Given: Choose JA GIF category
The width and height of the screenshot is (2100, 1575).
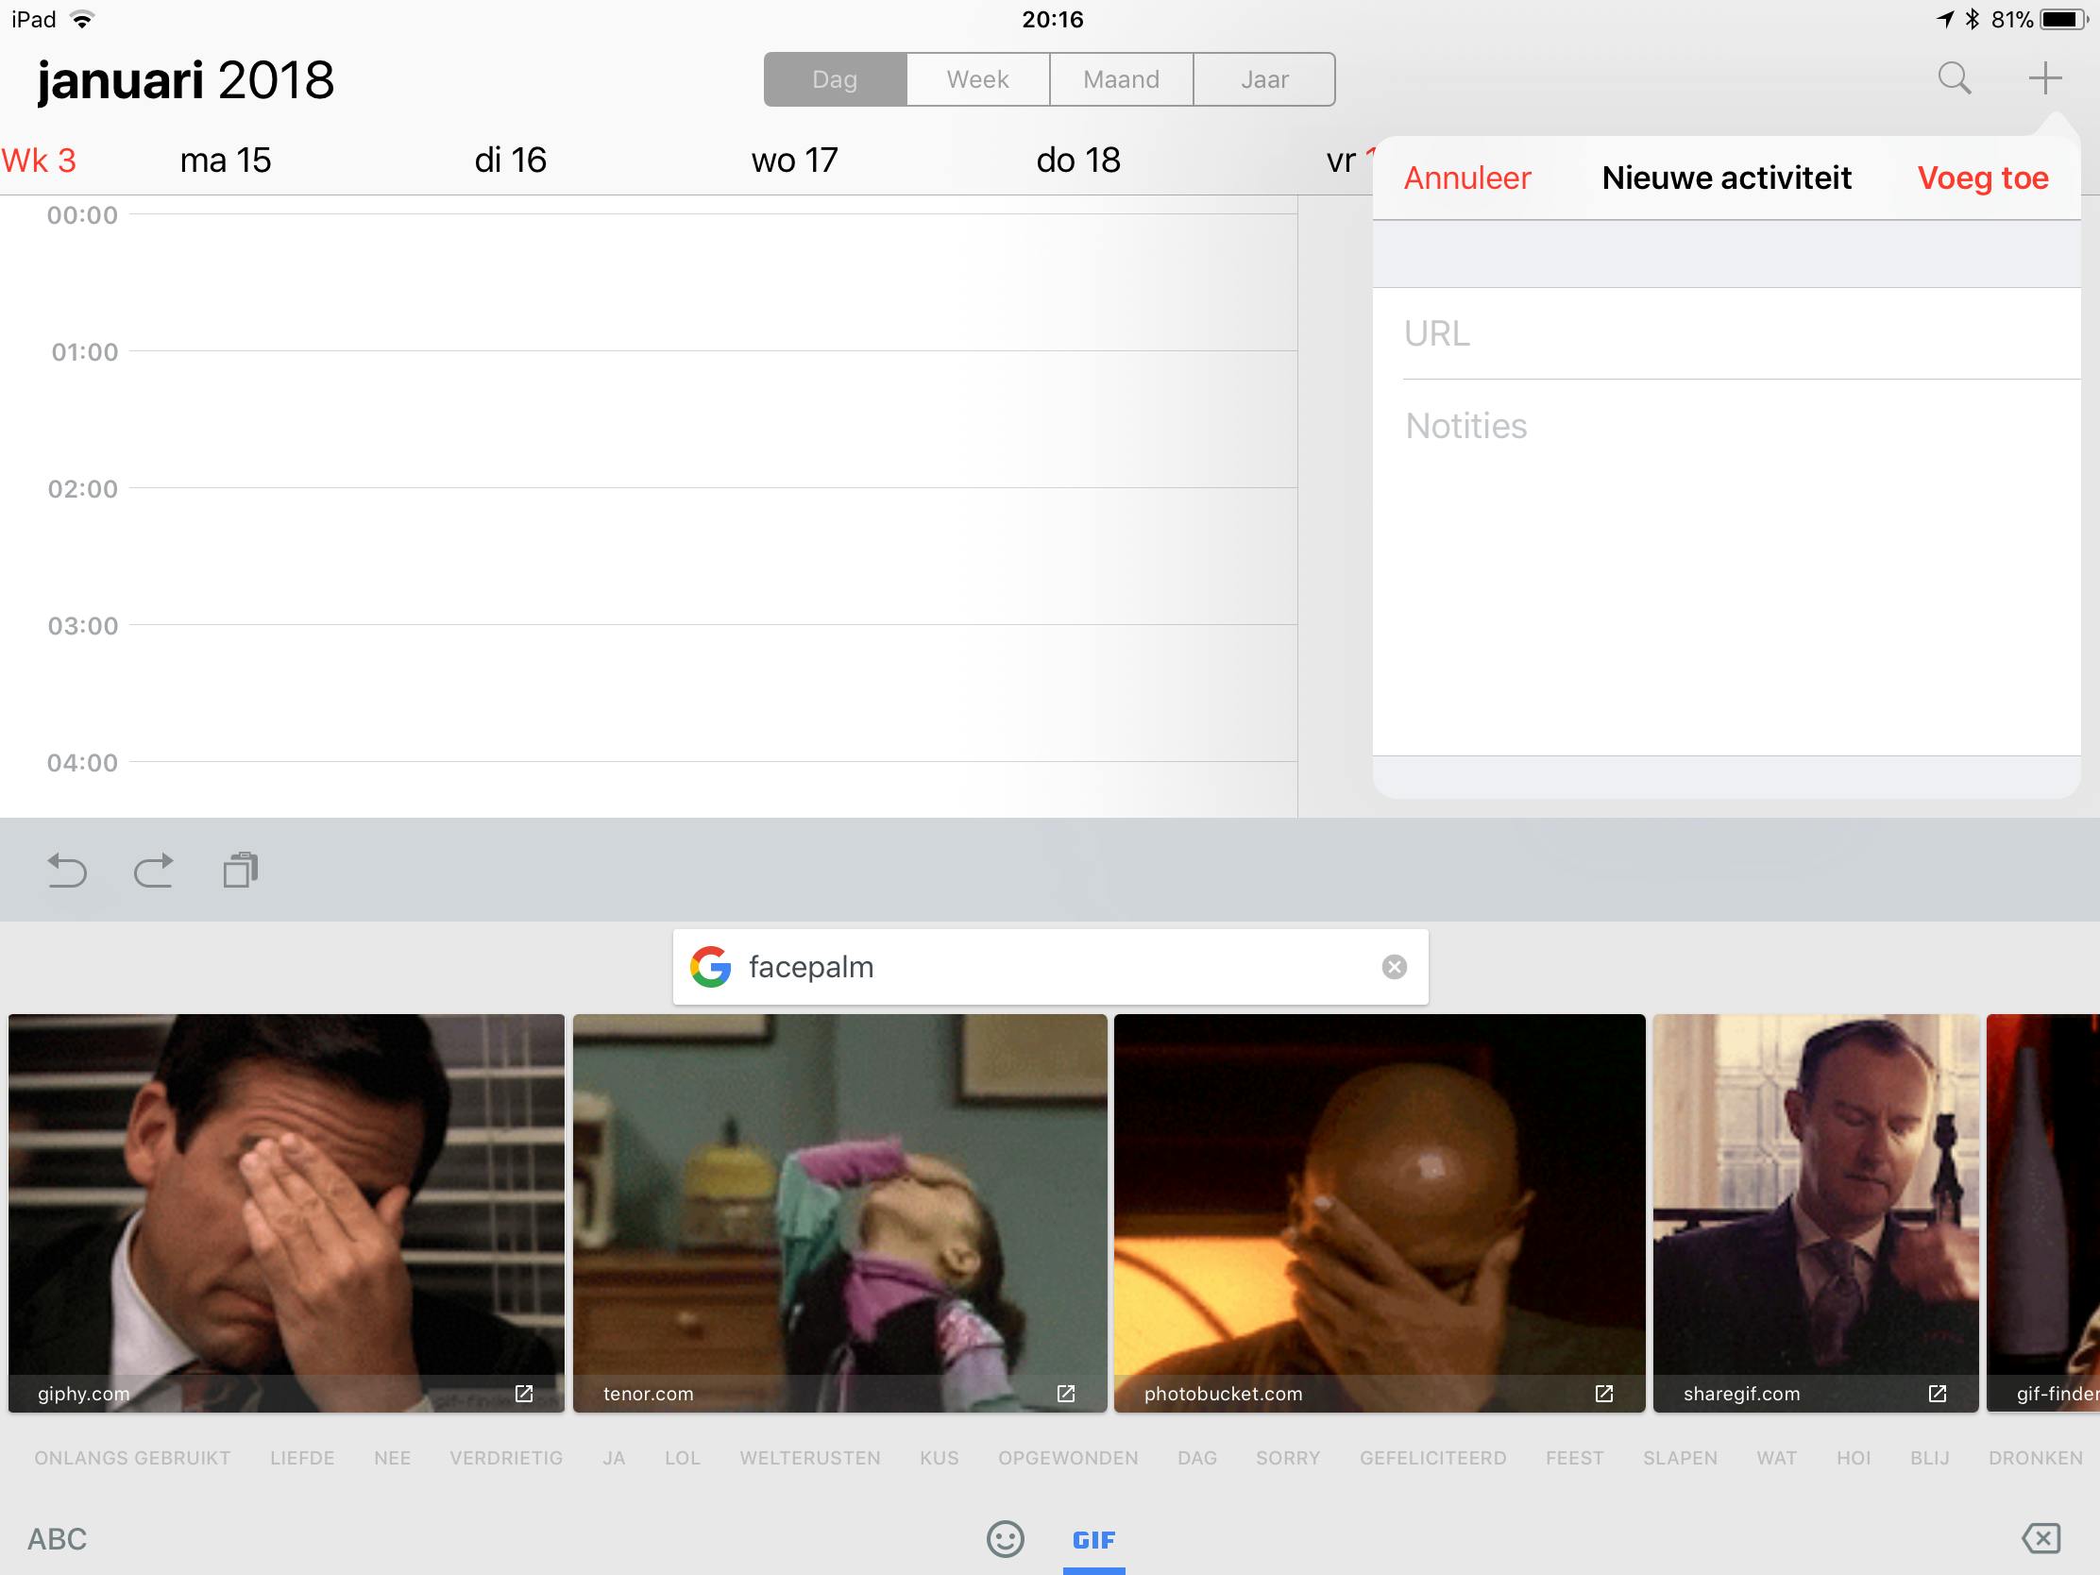Looking at the screenshot, I should [x=614, y=1457].
